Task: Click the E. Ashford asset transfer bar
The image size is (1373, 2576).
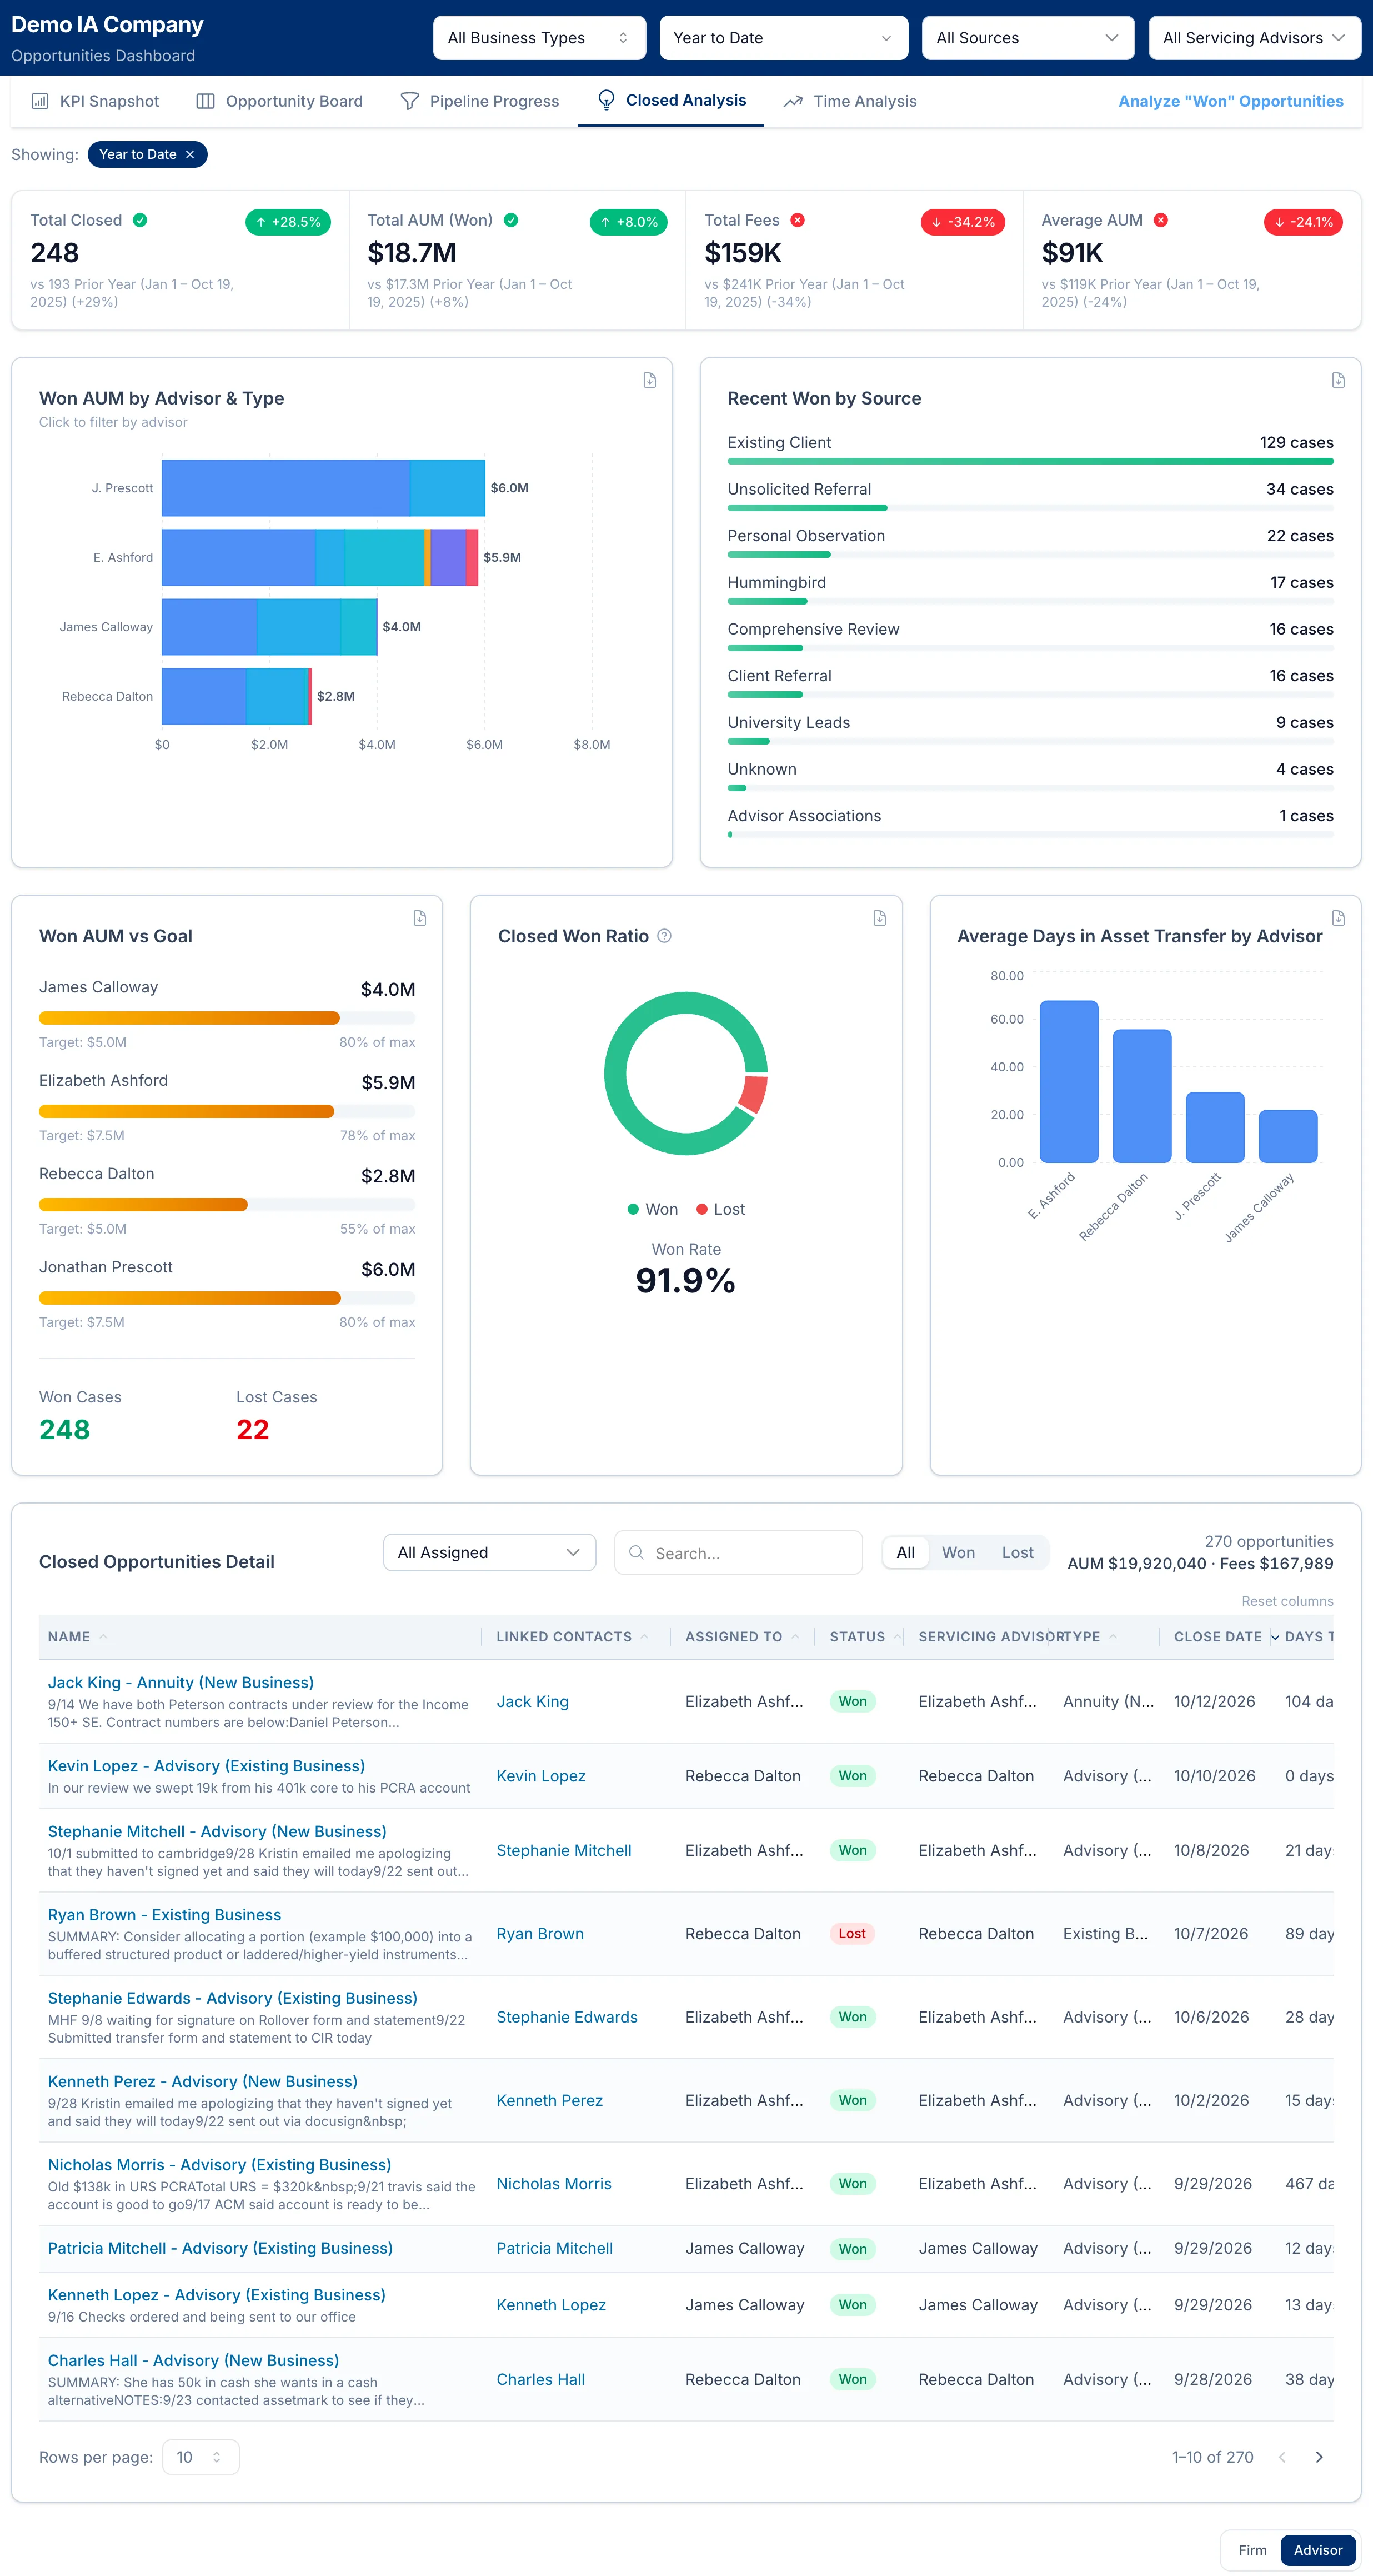Action: point(1068,1081)
